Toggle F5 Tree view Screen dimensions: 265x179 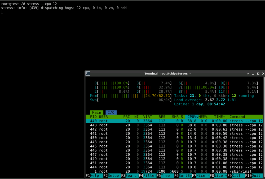click(165, 176)
